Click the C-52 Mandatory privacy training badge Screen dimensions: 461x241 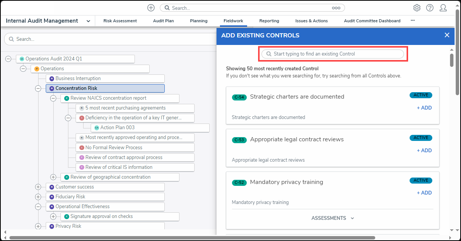pyautogui.click(x=239, y=182)
